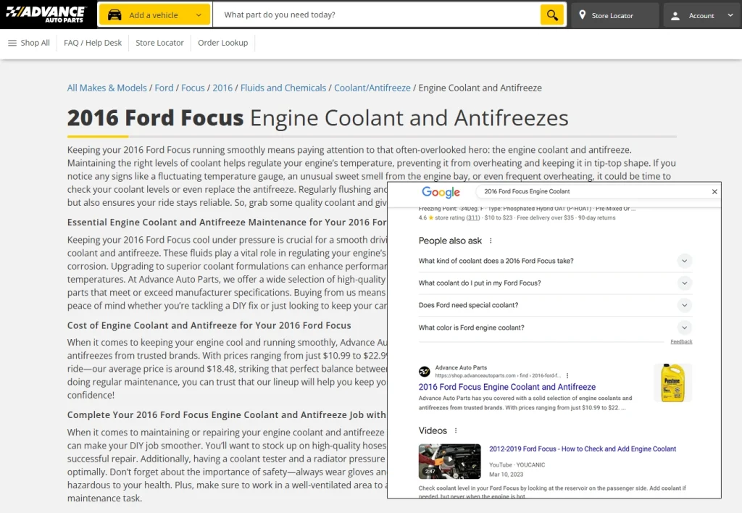Viewport: 742px width, 513px height.
Task: Click the car icon in Add a vehicle
Action: pos(114,15)
